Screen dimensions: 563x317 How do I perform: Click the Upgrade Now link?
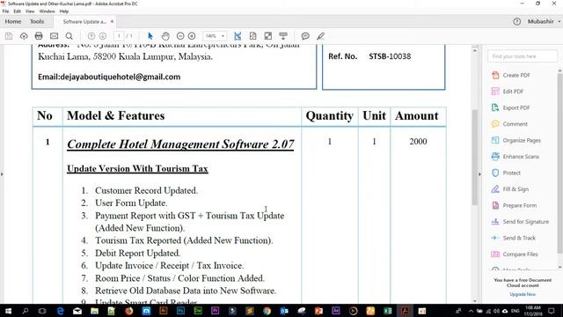click(x=523, y=294)
